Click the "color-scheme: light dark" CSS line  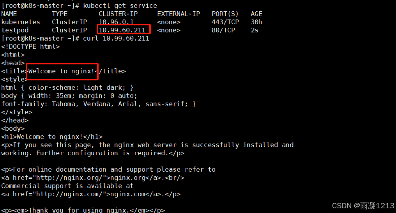click(x=67, y=87)
